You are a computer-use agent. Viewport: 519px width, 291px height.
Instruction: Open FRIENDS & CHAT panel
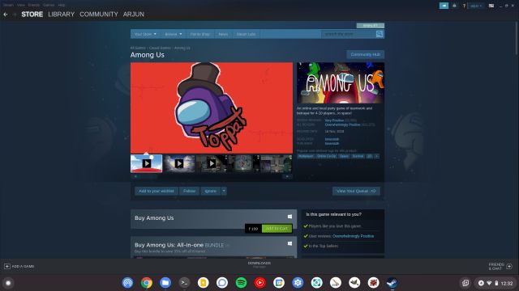point(500,266)
